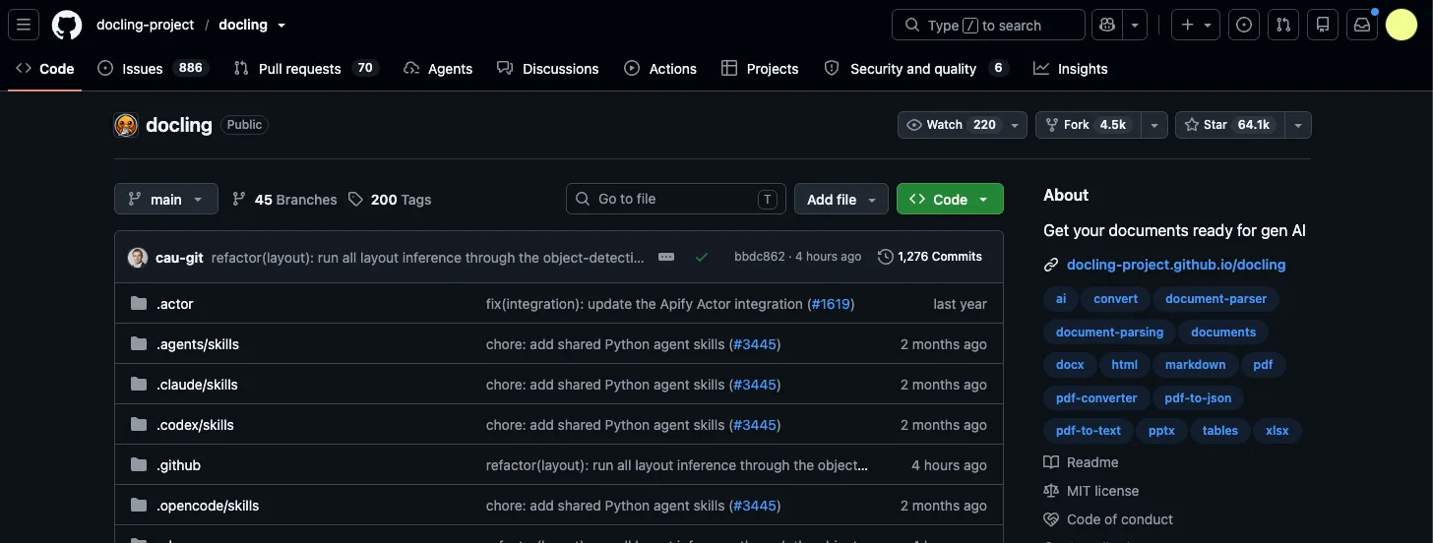Click the folder icon for .actor
This screenshot has width=1433, height=543.
click(139, 304)
